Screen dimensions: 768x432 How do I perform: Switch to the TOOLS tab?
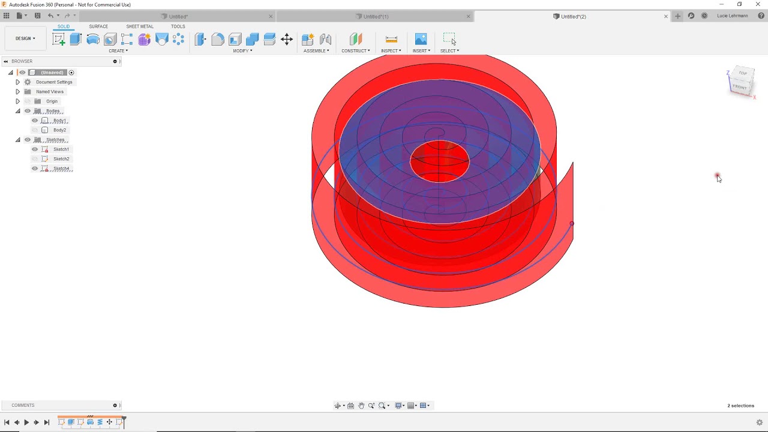(178, 26)
